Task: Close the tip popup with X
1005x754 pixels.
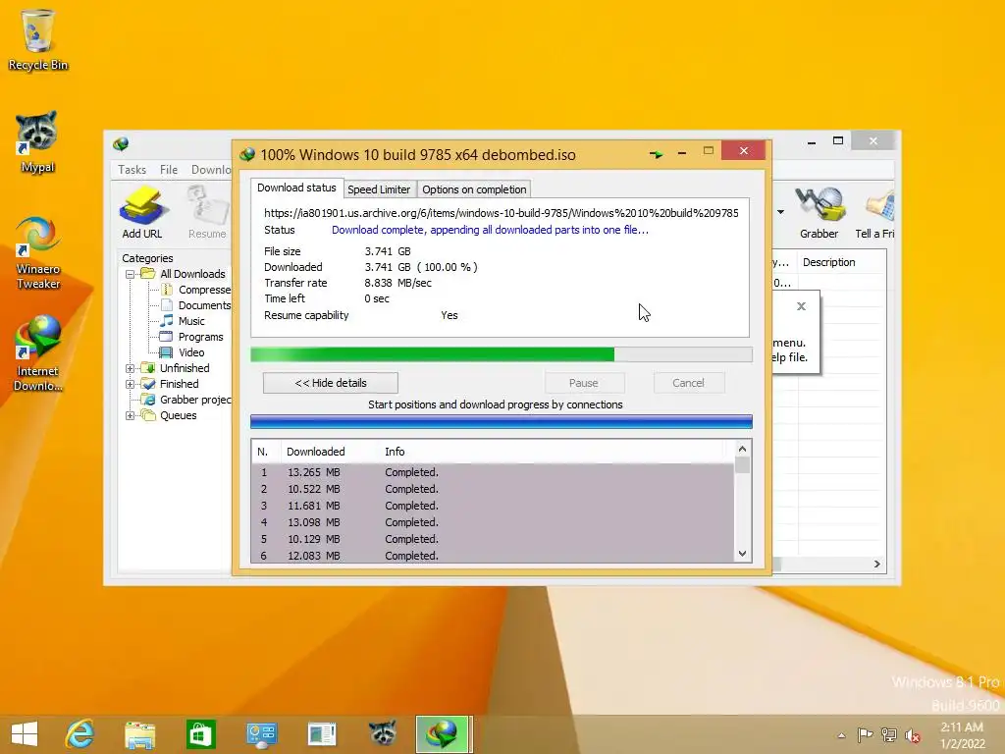Action: click(801, 306)
